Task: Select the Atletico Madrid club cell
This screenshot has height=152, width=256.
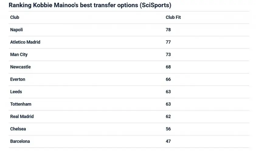Action: (x=25, y=42)
